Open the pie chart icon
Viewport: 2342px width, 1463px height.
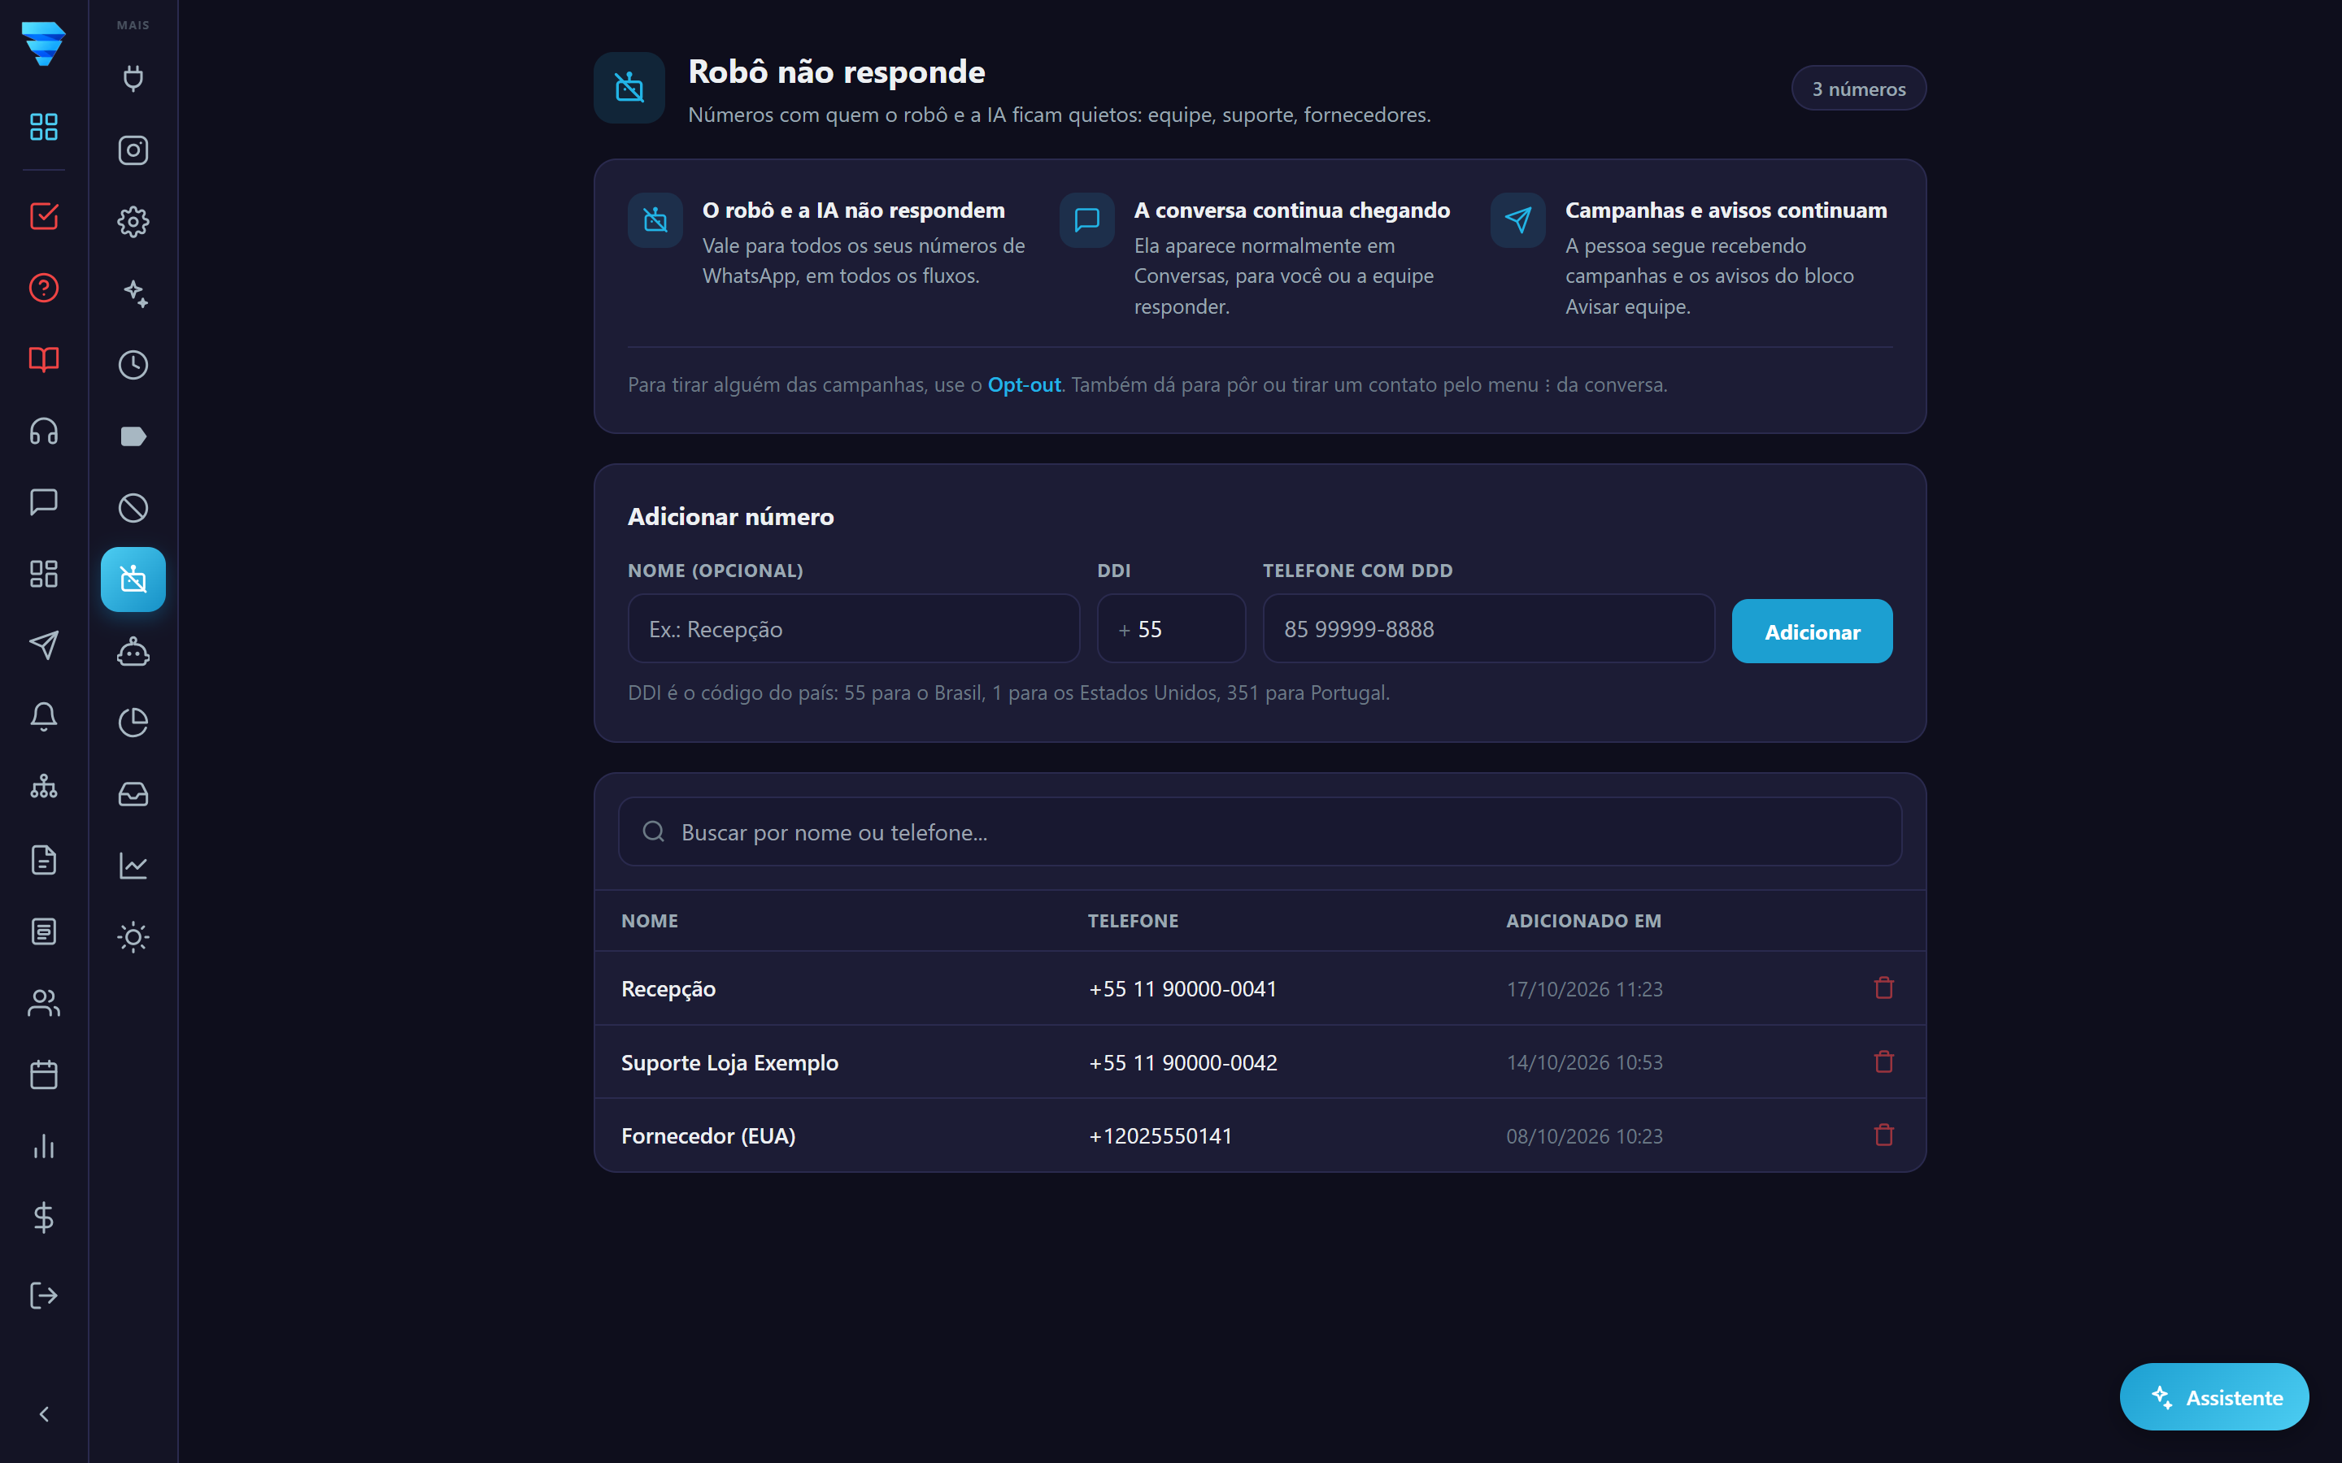133,723
